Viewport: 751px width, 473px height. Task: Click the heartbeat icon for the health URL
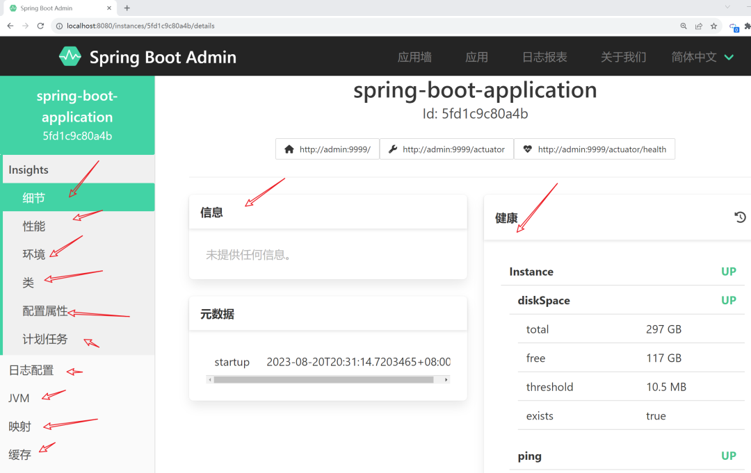tap(527, 149)
